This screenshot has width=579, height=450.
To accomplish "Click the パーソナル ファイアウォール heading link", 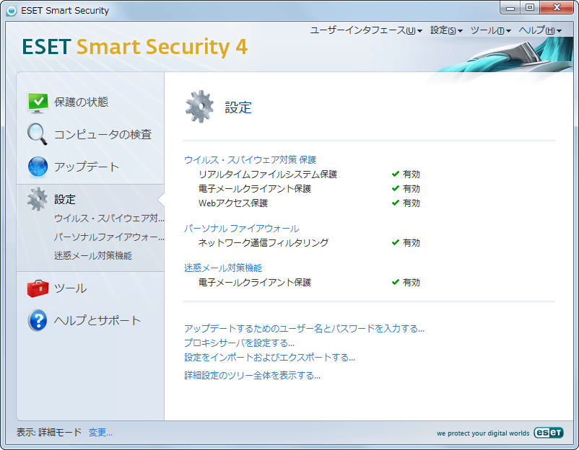I will (x=242, y=229).
